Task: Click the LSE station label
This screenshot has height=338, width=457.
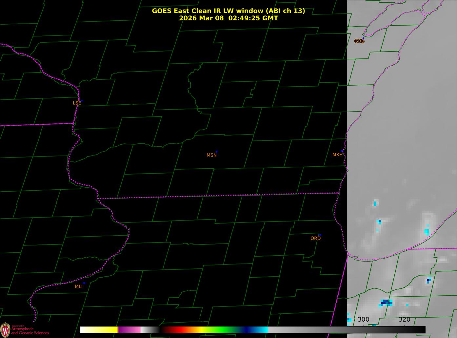Action: coord(77,103)
